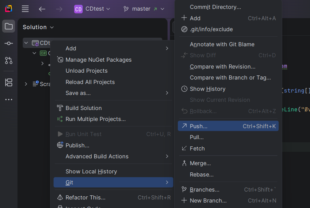
Task: Select Show Local History
Action: pyautogui.click(x=113, y=171)
